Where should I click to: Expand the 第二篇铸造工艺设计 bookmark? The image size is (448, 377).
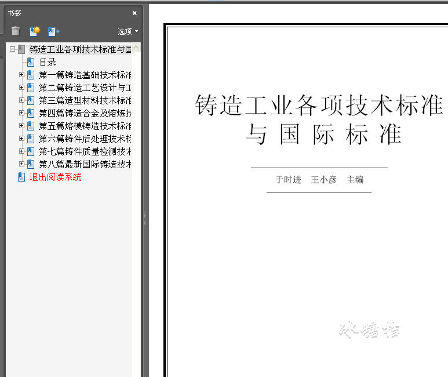(x=21, y=87)
